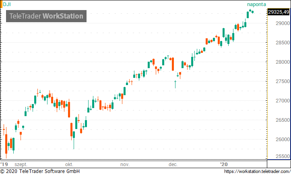The image size is (291, 175).
Task: Click the 27500 price axis label
Action: pos(283,81)
